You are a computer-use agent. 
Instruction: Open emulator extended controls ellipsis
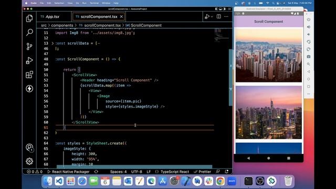tap(309, 94)
